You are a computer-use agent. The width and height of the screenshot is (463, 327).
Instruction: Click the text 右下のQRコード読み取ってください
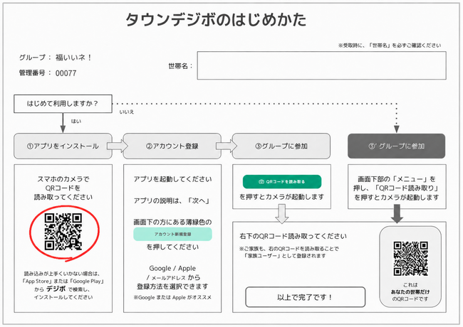click(x=293, y=236)
